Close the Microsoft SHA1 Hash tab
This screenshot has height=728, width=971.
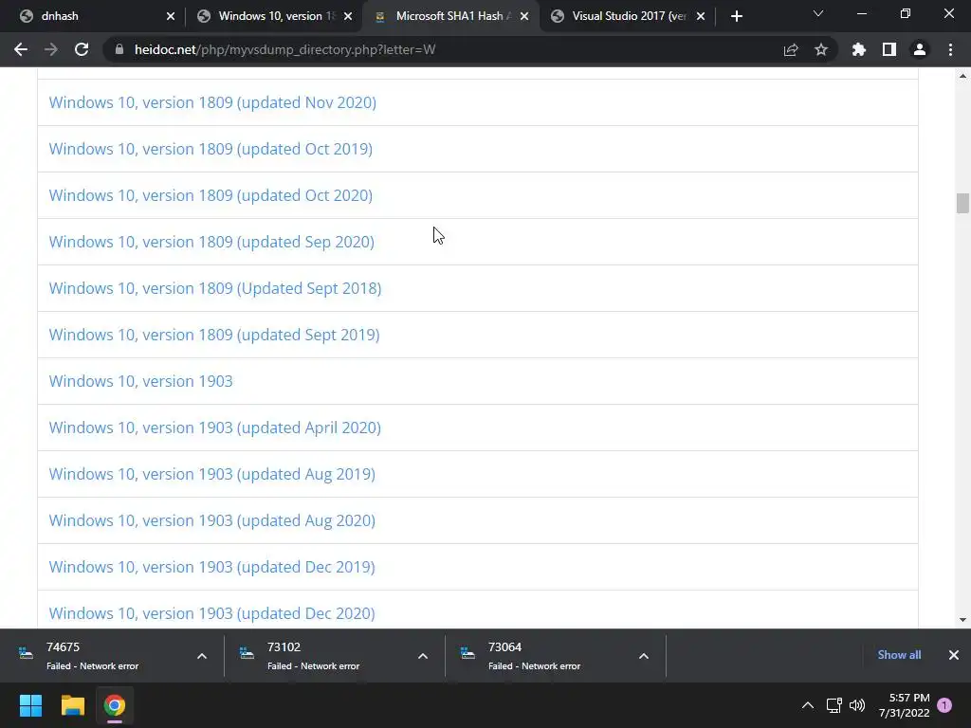524,16
